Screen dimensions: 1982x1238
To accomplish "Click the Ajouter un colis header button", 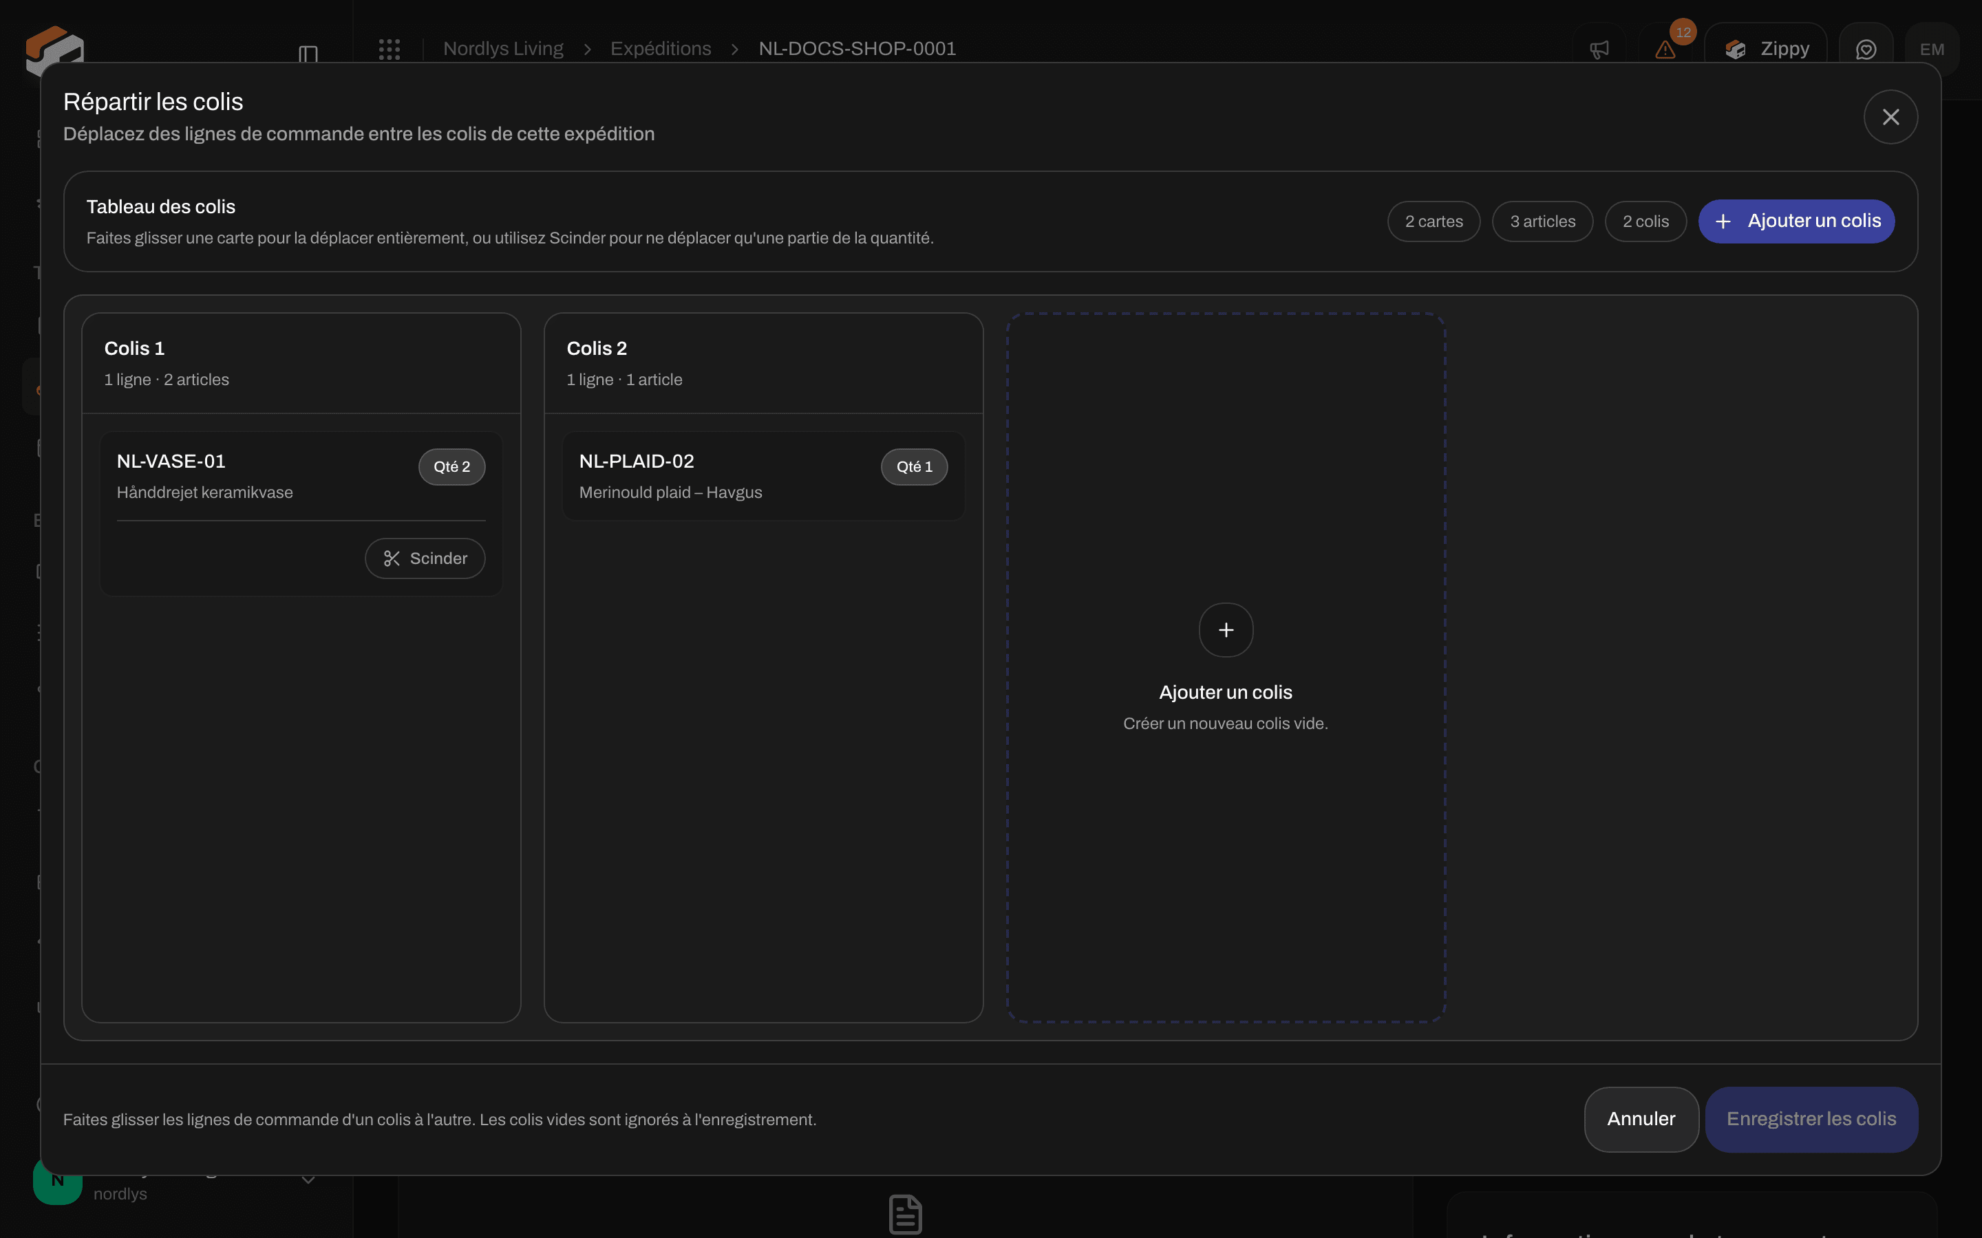I will tap(1796, 221).
